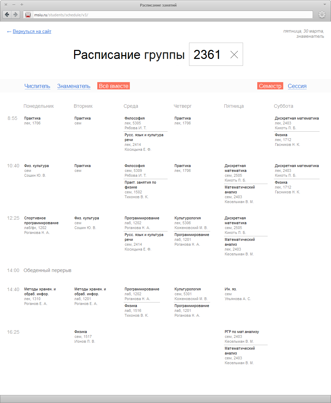331x403 pixels.
Task: Switch to the Знаменатель tab
Action: click(x=73, y=86)
